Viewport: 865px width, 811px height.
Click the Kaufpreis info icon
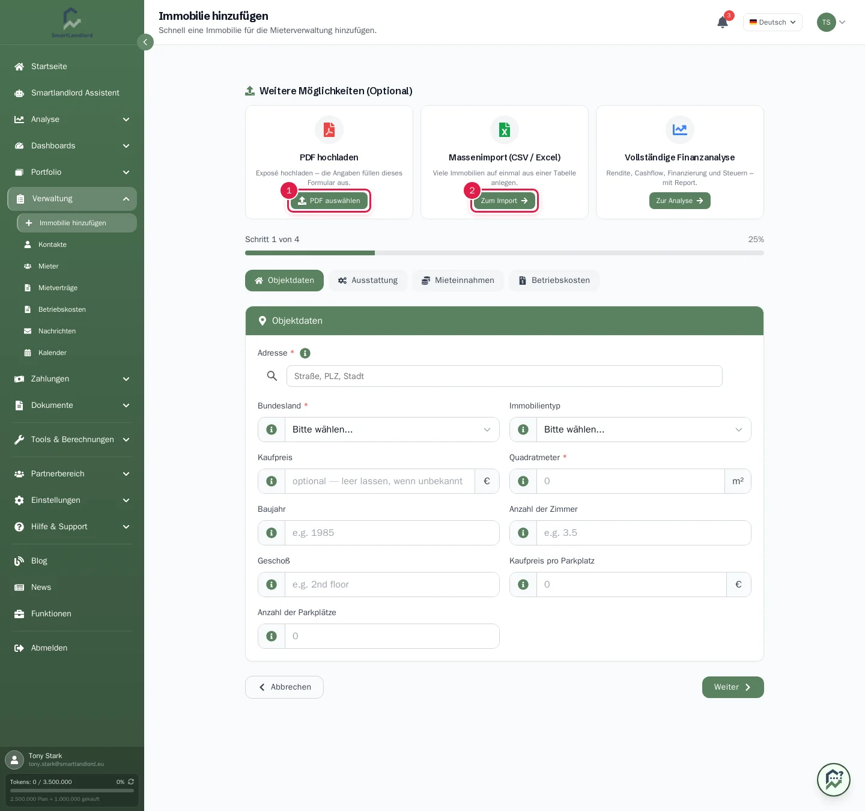pyautogui.click(x=272, y=481)
